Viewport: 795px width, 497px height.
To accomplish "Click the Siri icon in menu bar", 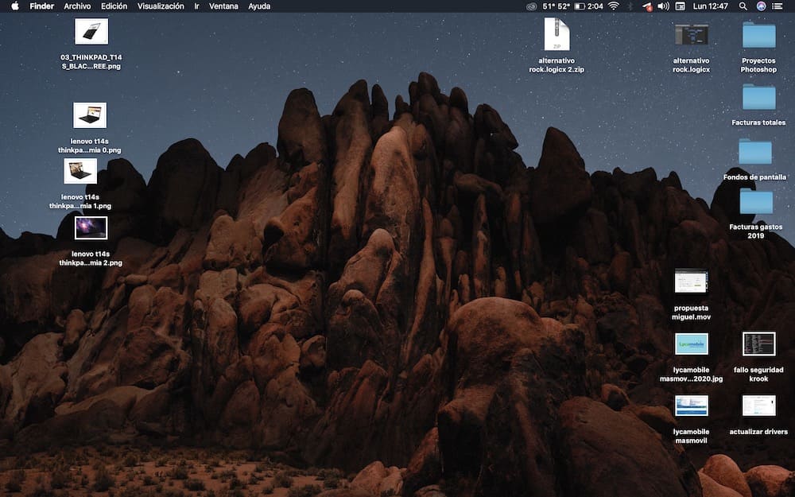I will tap(762, 6).
